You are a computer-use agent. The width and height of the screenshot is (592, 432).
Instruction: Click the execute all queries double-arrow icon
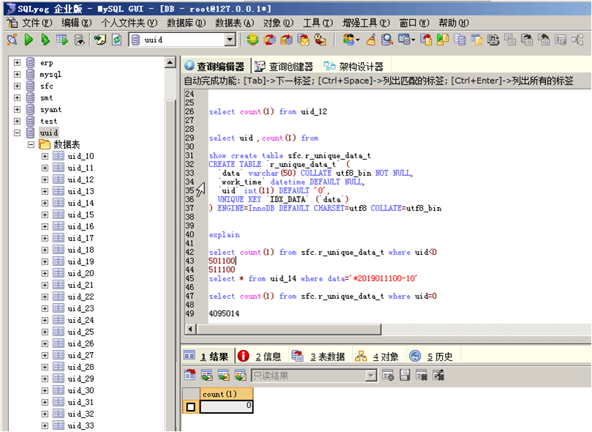tap(45, 40)
